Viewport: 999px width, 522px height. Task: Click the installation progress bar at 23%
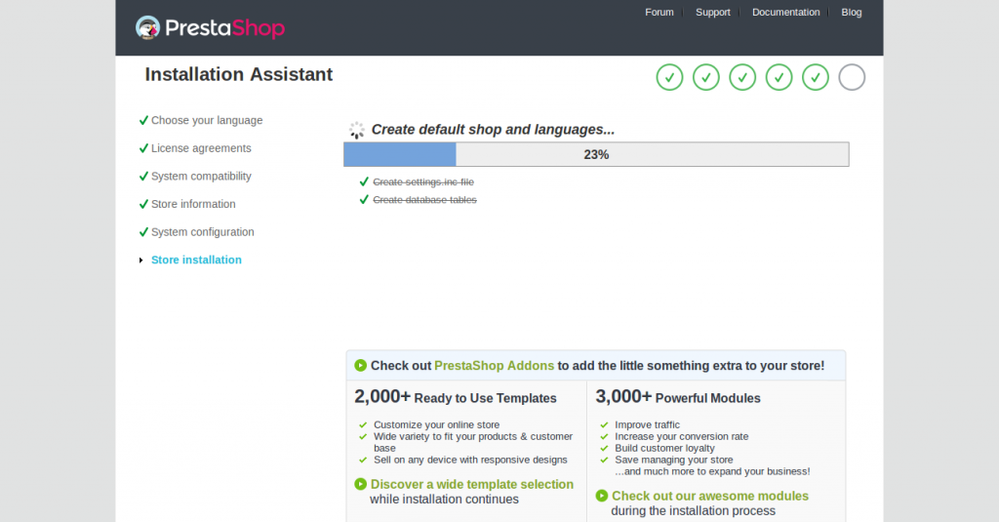click(x=596, y=154)
